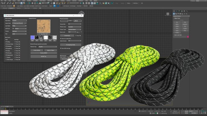Enable the Sheen Rough map checkbox
This screenshot has width=207, height=116.
(6, 60)
